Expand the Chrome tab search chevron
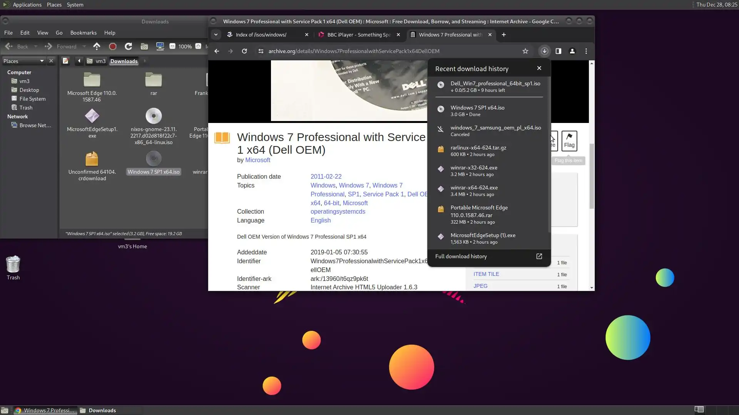739x415 pixels. click(216, 35)
